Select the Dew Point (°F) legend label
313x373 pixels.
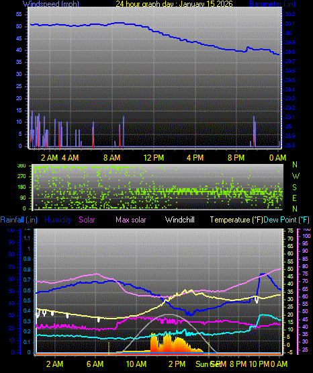click(287, 220)
